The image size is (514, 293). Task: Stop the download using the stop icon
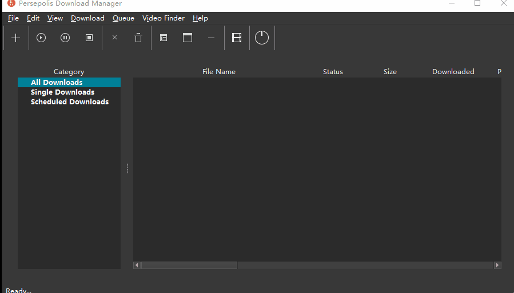point(89,38)
